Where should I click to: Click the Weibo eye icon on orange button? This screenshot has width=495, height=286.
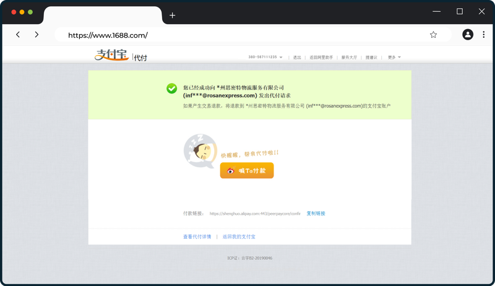point(231,171)
